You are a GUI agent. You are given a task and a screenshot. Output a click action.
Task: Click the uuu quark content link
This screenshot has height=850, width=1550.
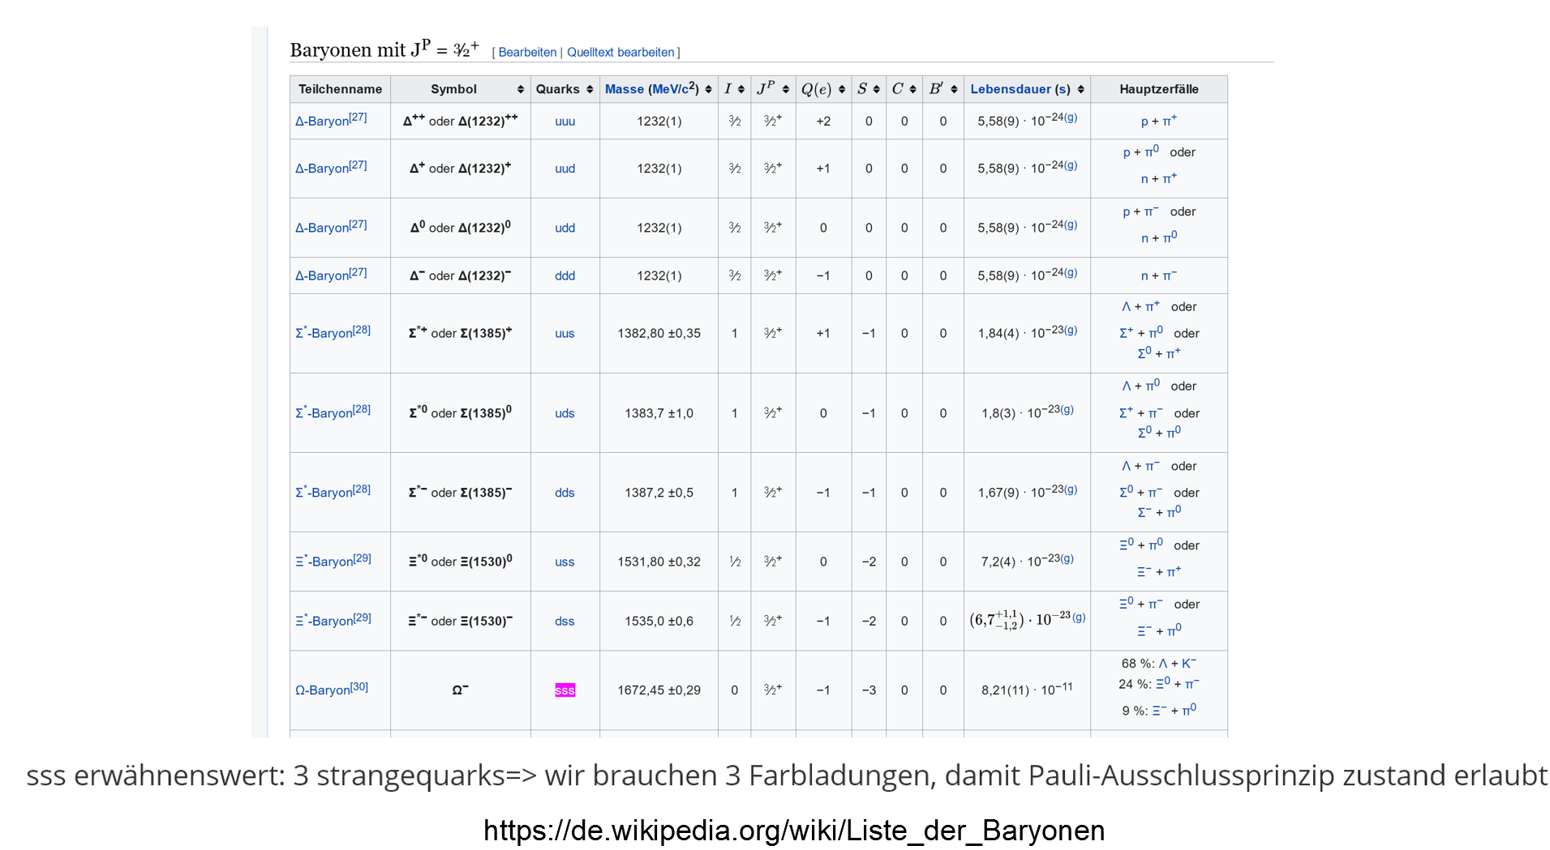565,122
